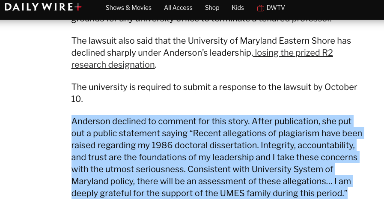
Task: Click the "October" deadline text
Action: tap(341, 87)
